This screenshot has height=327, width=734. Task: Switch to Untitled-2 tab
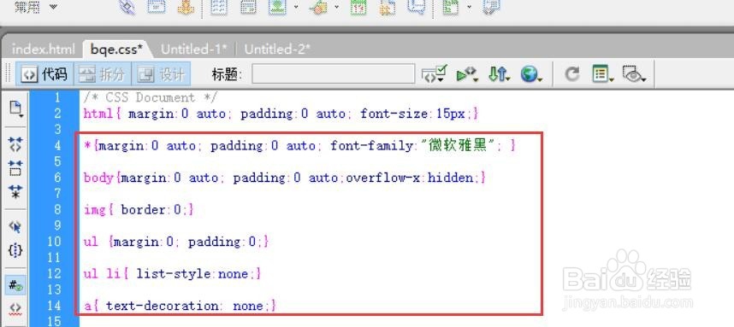coord(277,49)
